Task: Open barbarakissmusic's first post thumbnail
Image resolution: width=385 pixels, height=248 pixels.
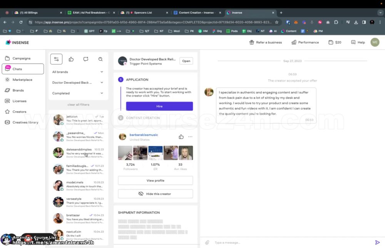Action: [125, 153]
